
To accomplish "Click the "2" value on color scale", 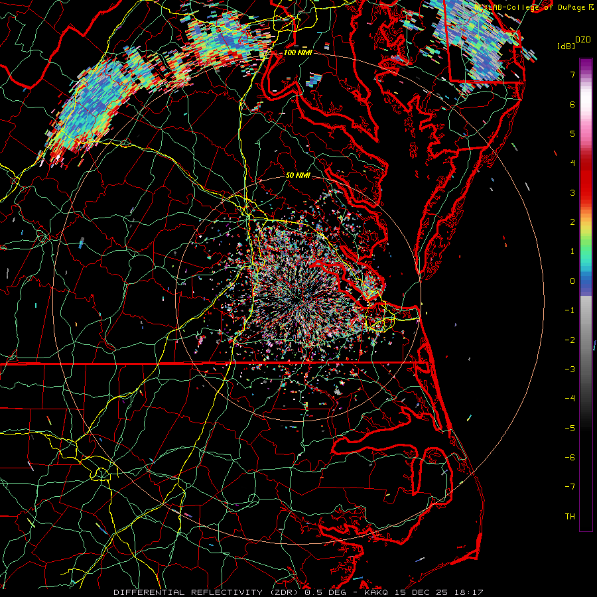I will [572, 222].
